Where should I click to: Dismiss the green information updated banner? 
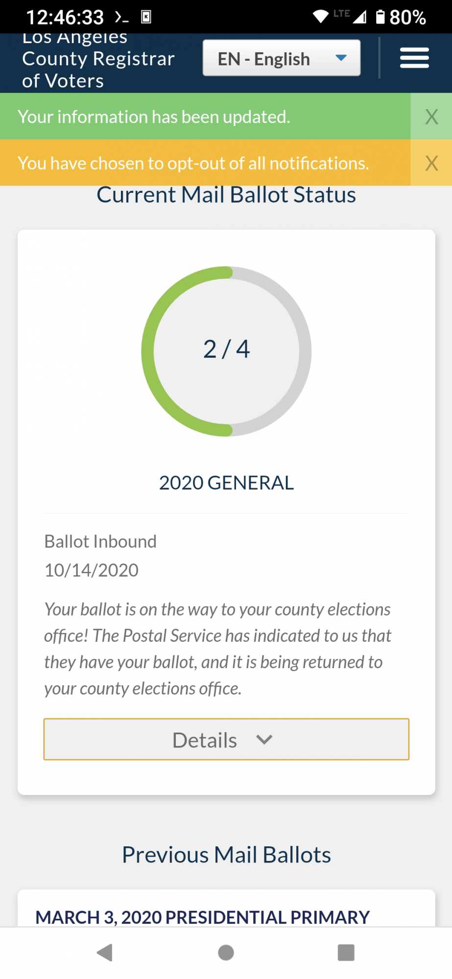click(431, 117)
